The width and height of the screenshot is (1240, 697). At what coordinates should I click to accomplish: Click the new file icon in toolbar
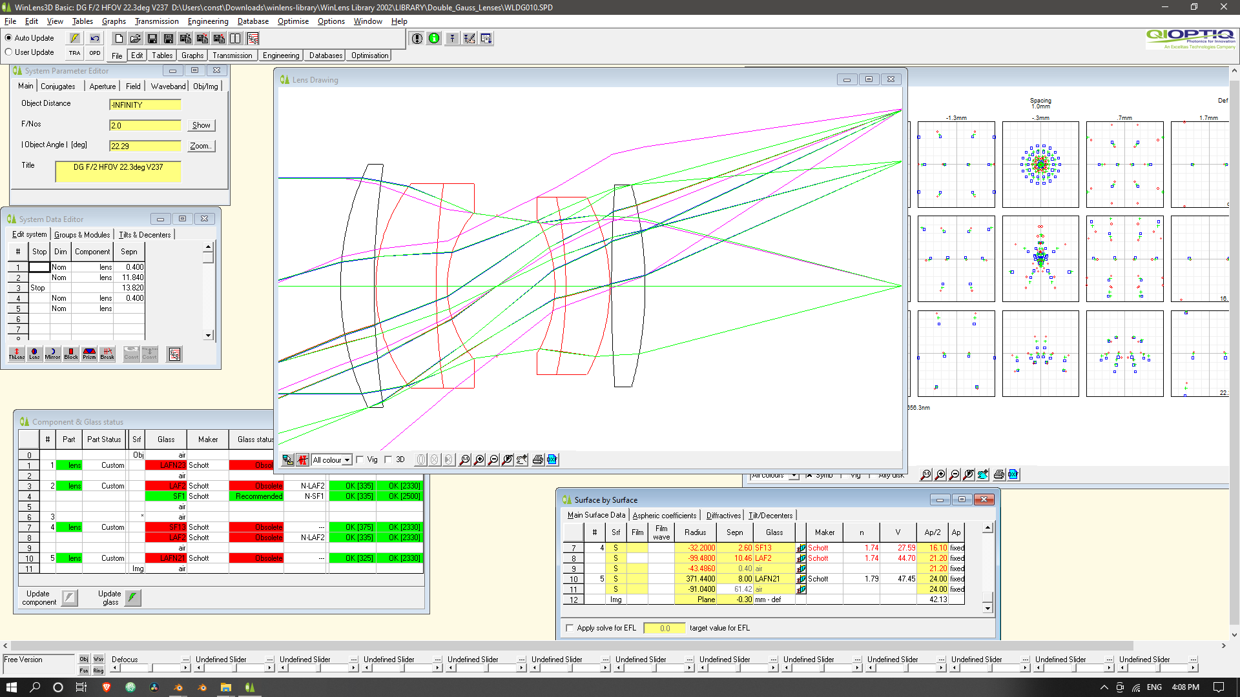click(119, 39)
